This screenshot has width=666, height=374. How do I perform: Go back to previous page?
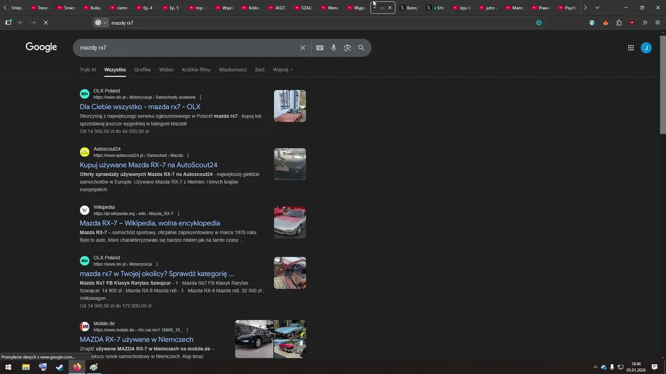pyautogui.click(x=21, y=23)
